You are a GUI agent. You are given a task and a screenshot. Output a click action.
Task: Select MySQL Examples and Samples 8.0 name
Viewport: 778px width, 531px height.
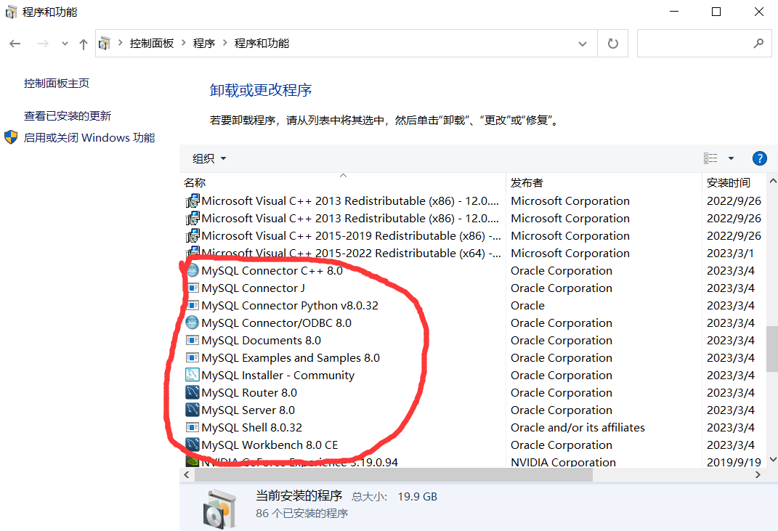pos(291,358)
